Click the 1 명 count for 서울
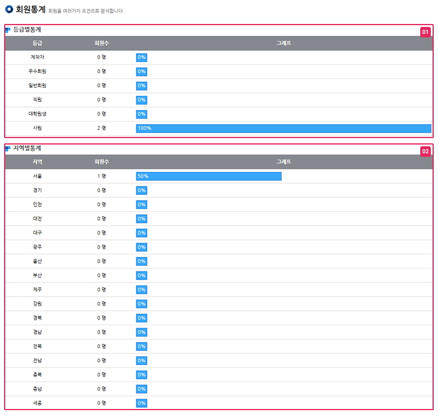The image size is (439, 416). click(x=101, y=176)
